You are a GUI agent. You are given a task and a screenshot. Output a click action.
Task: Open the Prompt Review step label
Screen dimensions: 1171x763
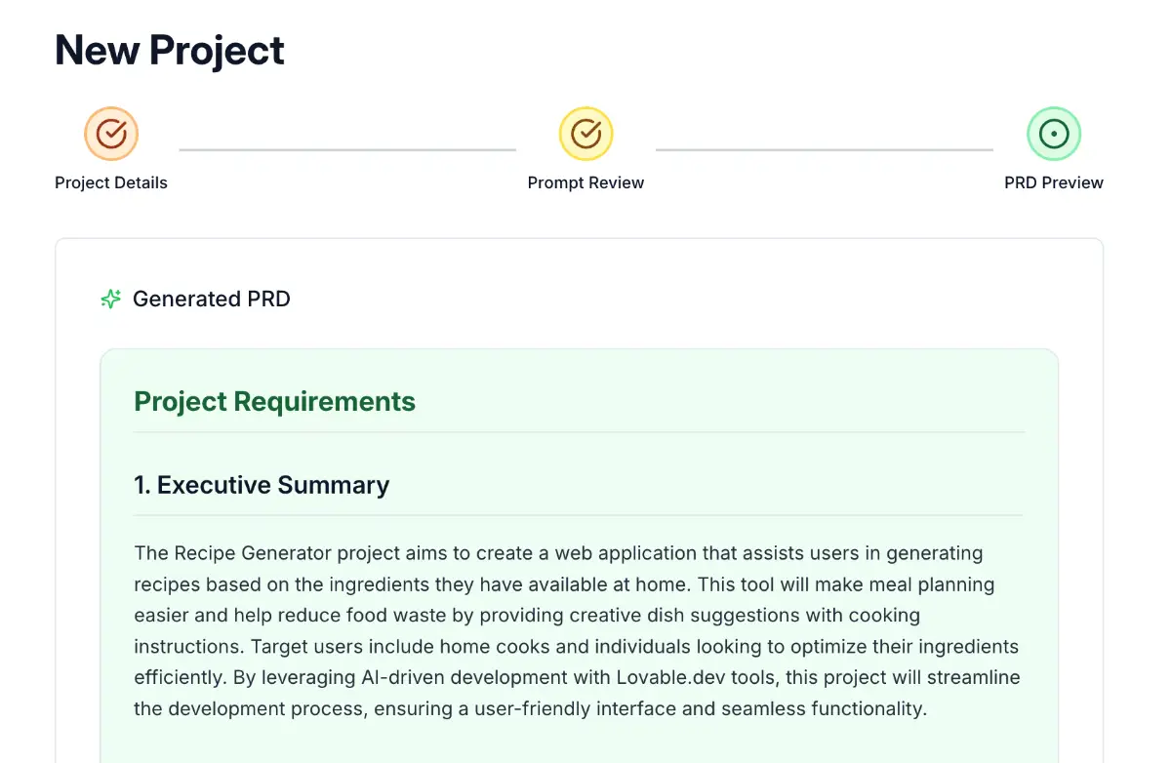tap(585, 182)
